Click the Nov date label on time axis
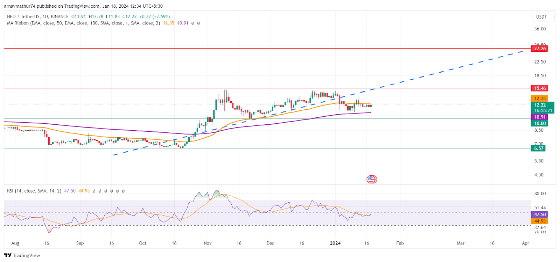The width and height of the screenshot is (560, 262). 208,243
